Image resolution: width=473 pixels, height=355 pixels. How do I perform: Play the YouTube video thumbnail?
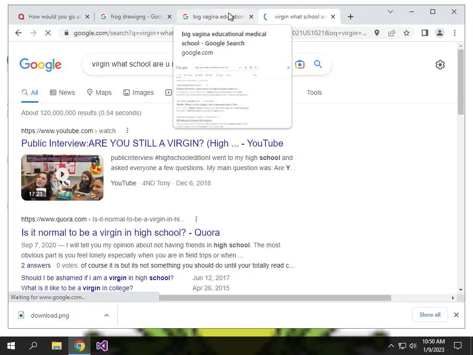pyautogui.click(x=62, y=177)
